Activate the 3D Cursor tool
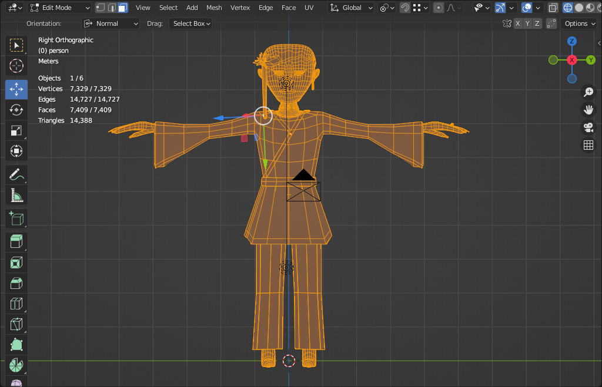Viewport: 602px width, 387px height. (16, 66)
